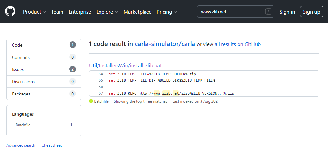Click the slash shortcut key icon
328x154 pixels.
268,12
